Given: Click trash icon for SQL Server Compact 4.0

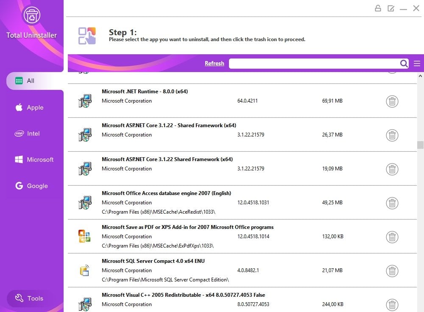Looking at the screenshot, I should pyautogui.click(x=392, y=271).
